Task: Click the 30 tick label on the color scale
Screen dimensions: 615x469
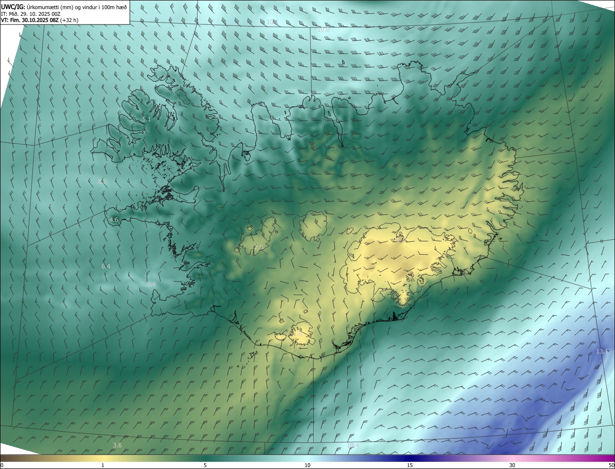Action: pos(512,465)
